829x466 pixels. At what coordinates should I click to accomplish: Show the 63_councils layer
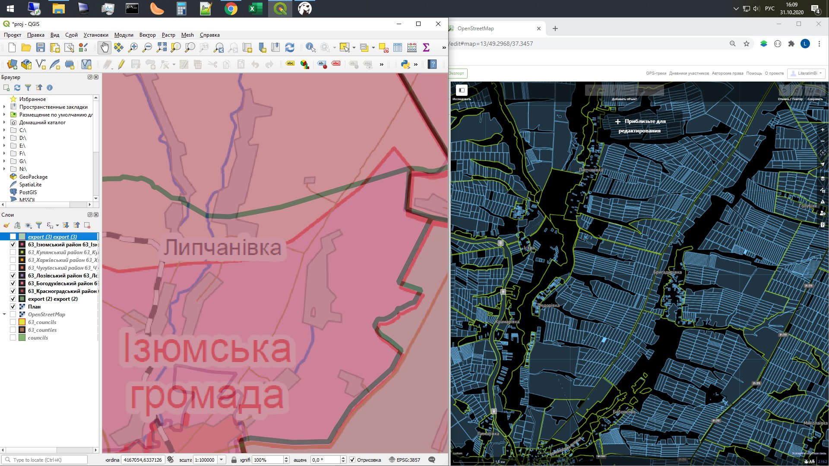click(13, 322)
